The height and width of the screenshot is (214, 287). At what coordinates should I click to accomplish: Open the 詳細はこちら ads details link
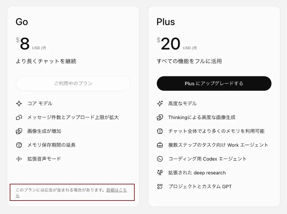(x=116, y=190)
